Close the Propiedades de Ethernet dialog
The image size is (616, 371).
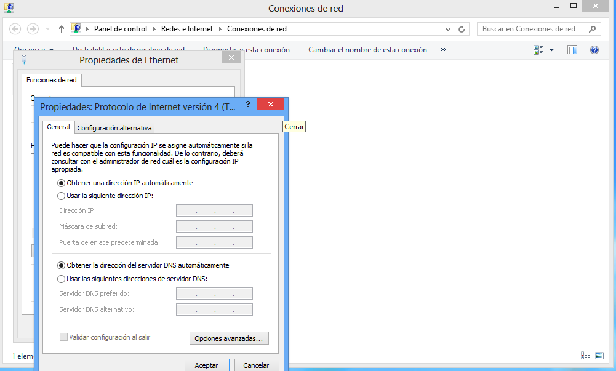coord(231,57)
